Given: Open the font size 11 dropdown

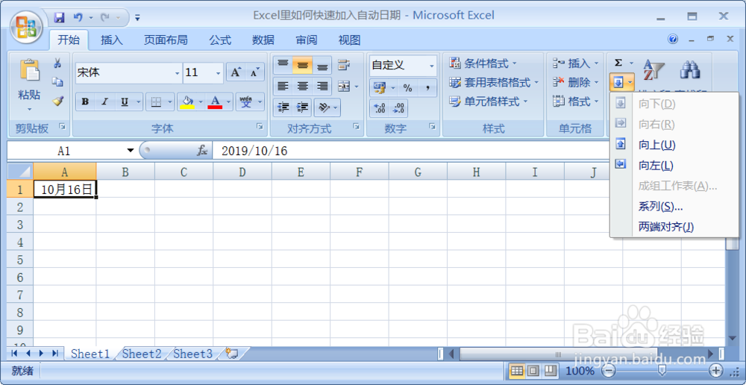Looking at the screenshot, I should click(219, 73).
